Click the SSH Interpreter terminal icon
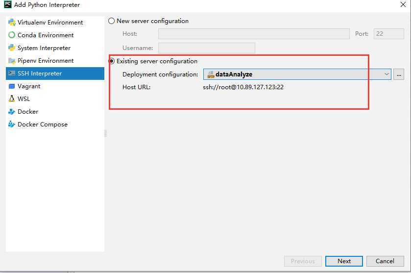Screen dimensions: 411x273 tap(12, 74)
